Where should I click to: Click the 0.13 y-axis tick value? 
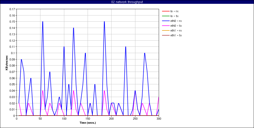point(12,34)
